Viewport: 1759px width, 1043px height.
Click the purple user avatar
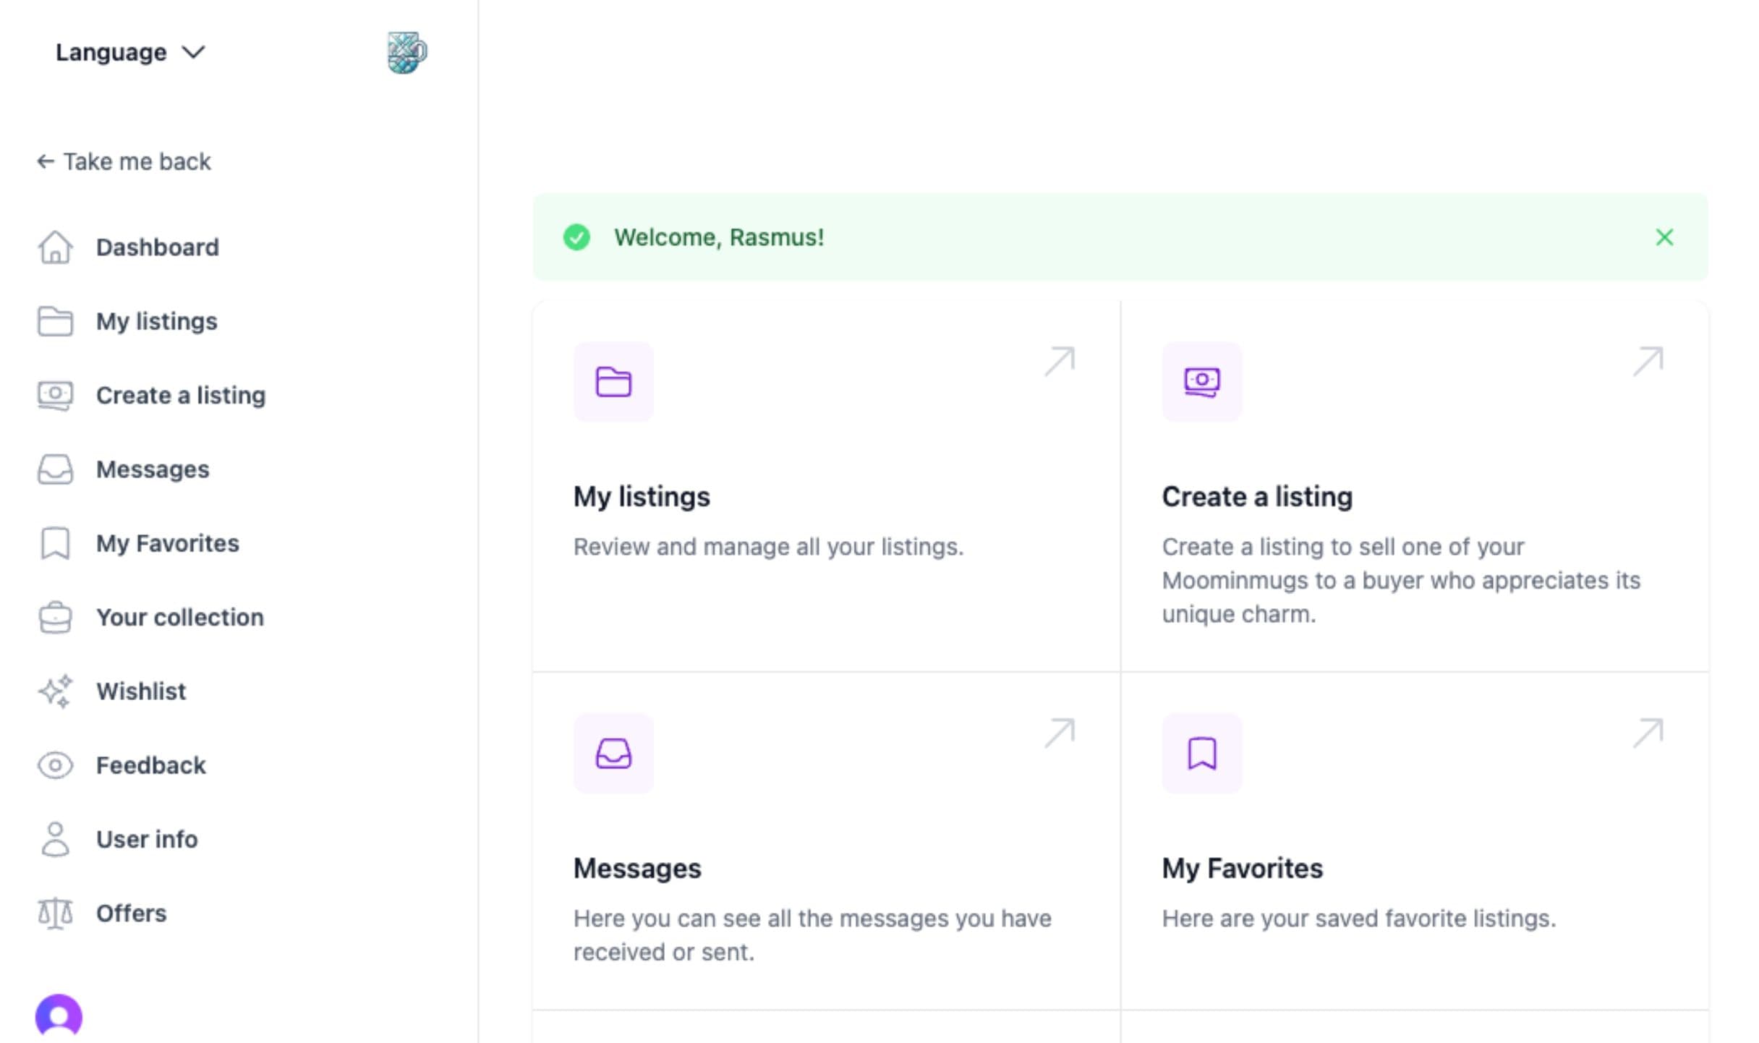coord(59,1016)
